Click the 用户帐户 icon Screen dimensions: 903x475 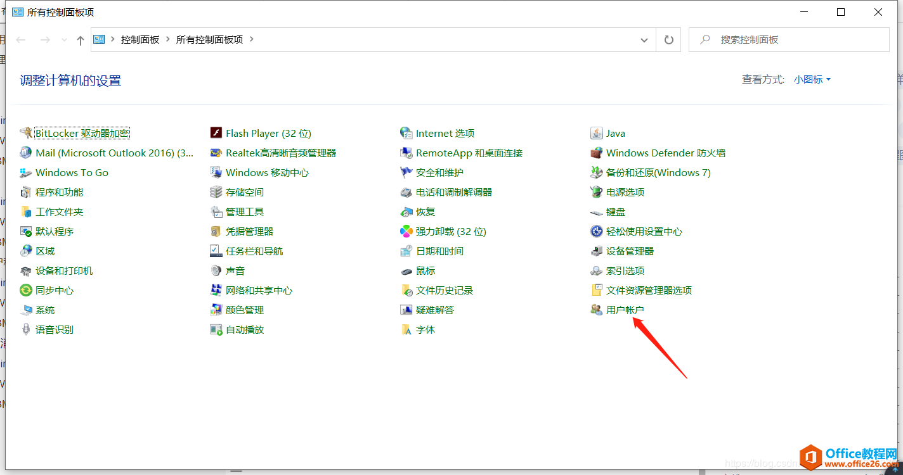[x=596, y=310]
